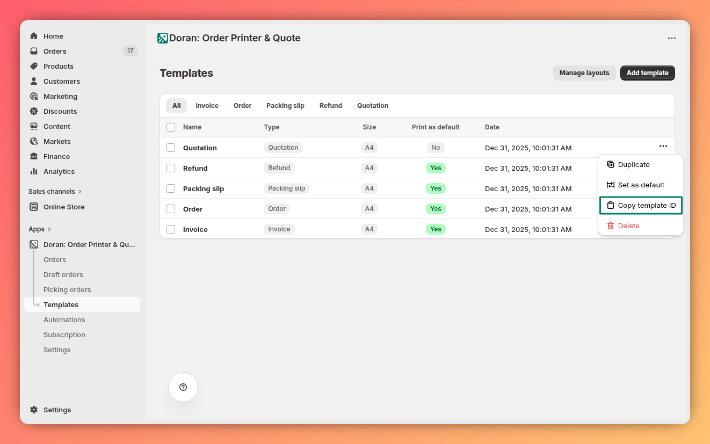The image size is (710, 444).
Task: Click the Refund template name
Action: pos(195,168)
